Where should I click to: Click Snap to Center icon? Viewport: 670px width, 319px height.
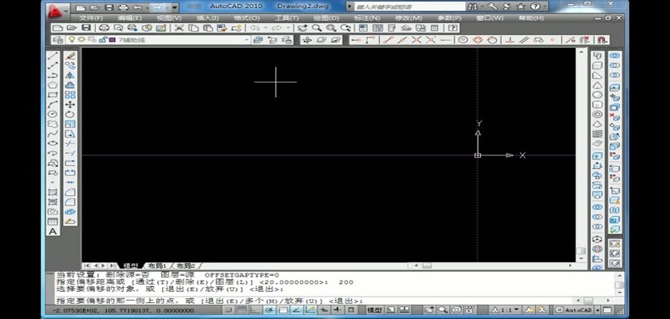point(463,40)
